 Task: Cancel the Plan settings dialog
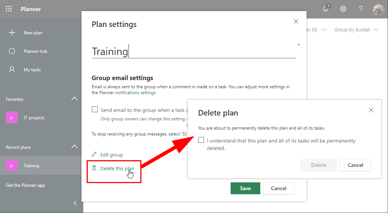pyautogui.click(x=279, y=188)
